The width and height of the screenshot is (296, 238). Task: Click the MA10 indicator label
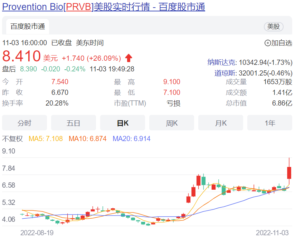click(87, 139)
